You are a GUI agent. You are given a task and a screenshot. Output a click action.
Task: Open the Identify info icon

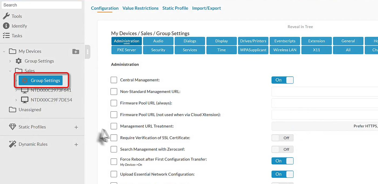pos(6,26)
